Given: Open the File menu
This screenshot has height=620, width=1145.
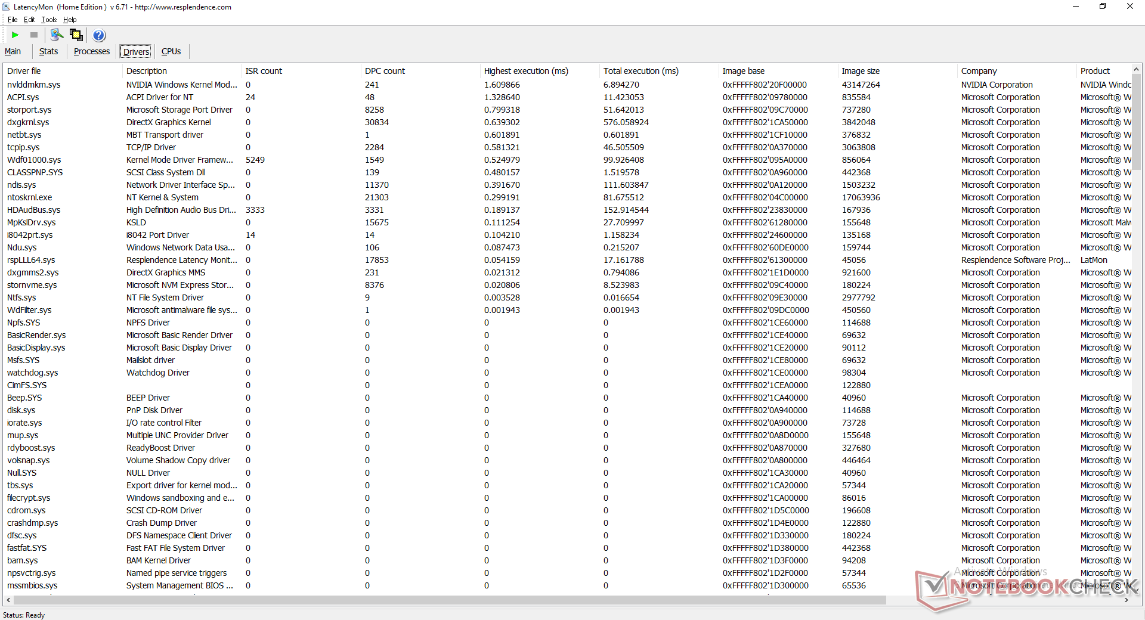Looking at the screenshot, I should point(13,20).
